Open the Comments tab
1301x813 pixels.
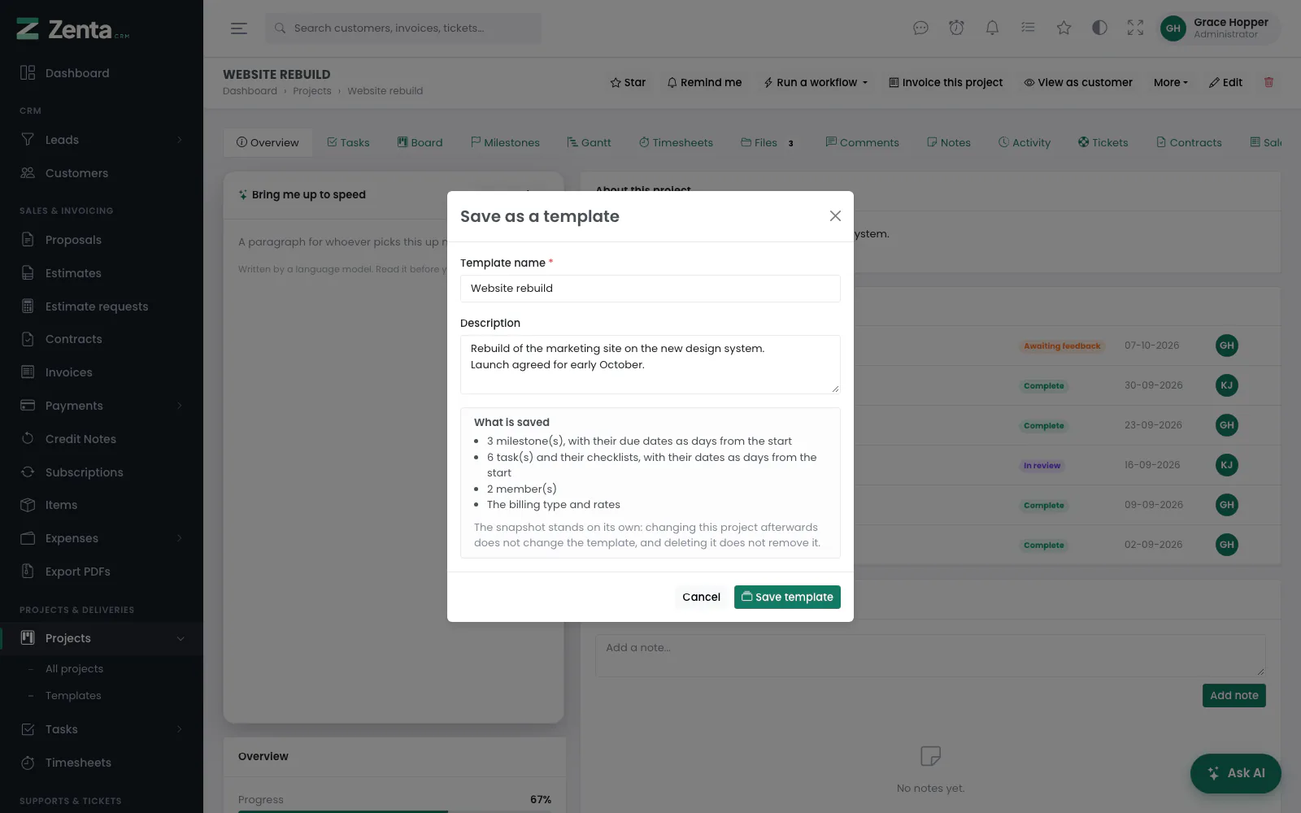click(862, 142)
